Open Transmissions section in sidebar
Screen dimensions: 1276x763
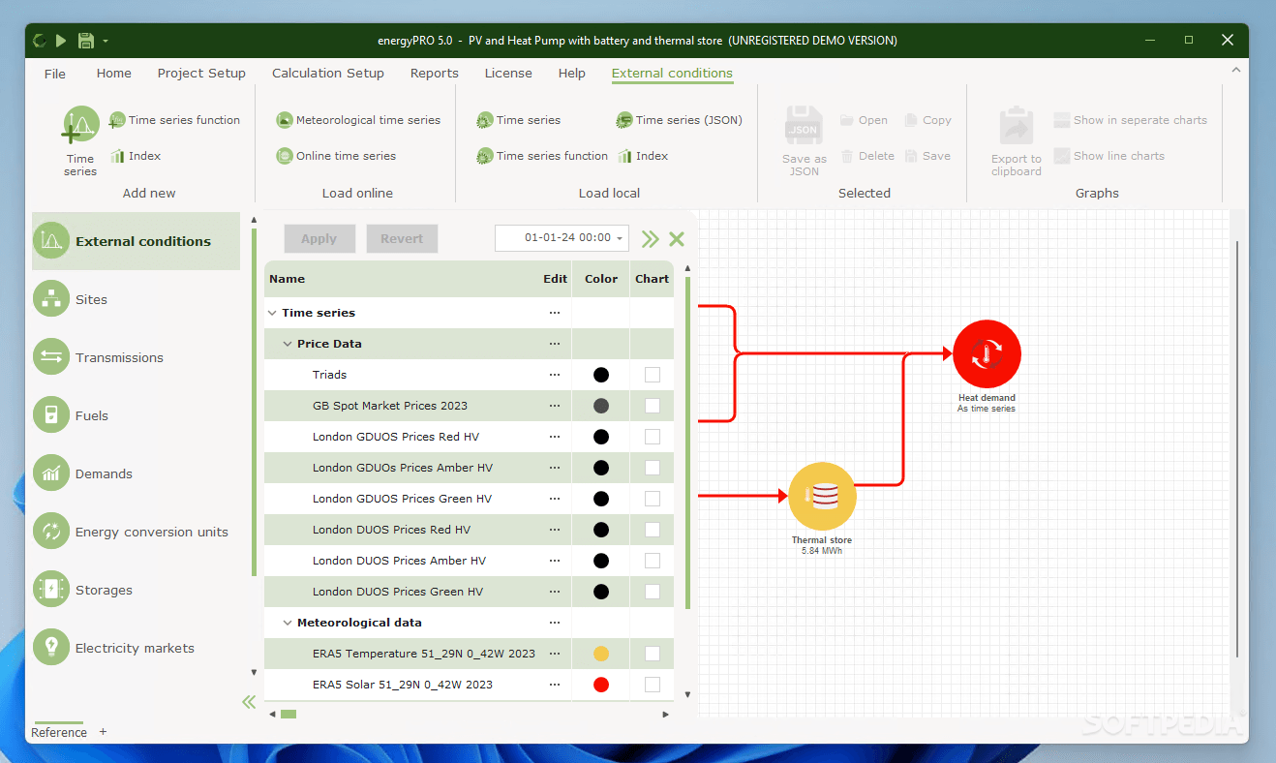(x=136, y=357)
